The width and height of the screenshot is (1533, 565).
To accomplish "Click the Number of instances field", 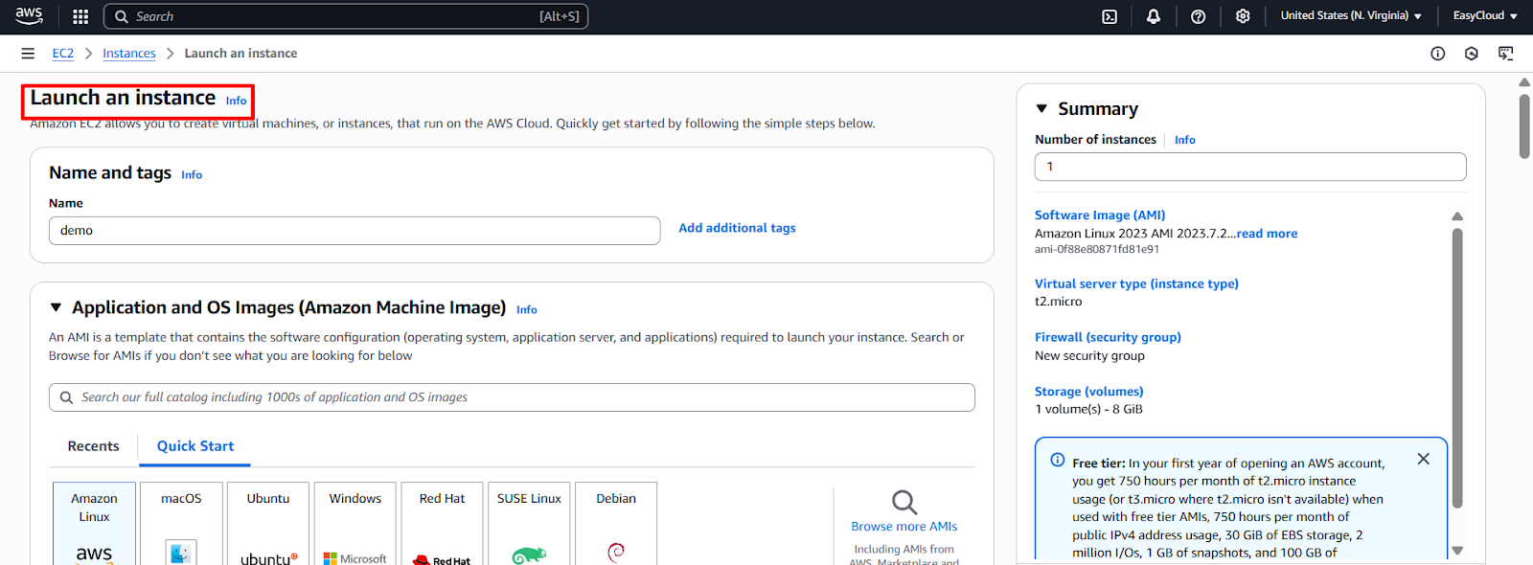I will pyautogui.click(x=1250, y=167).
